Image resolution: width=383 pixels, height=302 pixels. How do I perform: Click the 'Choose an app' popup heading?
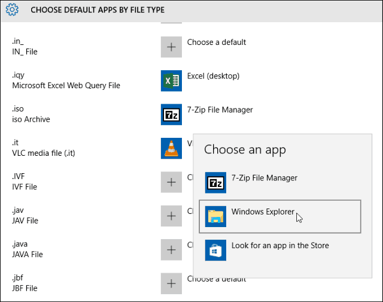click(x=245, y=149)
